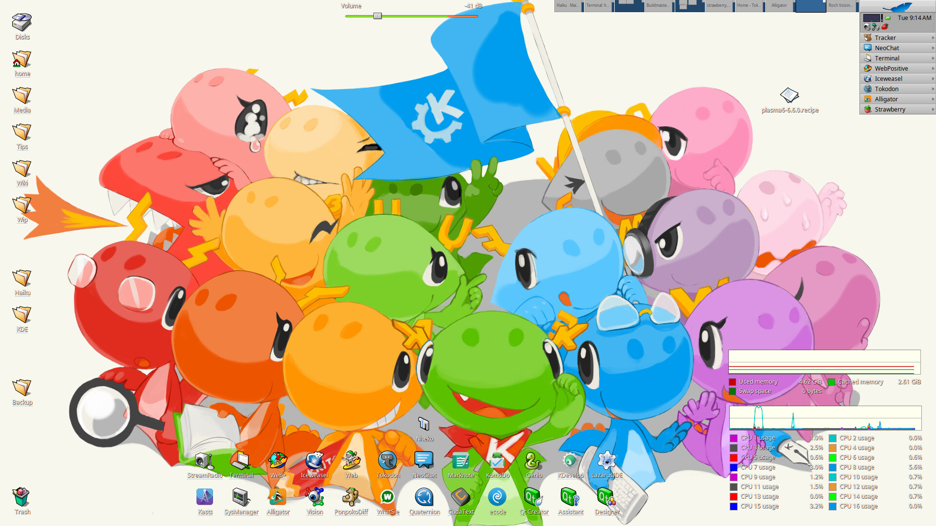Open the plasma6-6.6.0.recipe file

(x=789, y=95)
